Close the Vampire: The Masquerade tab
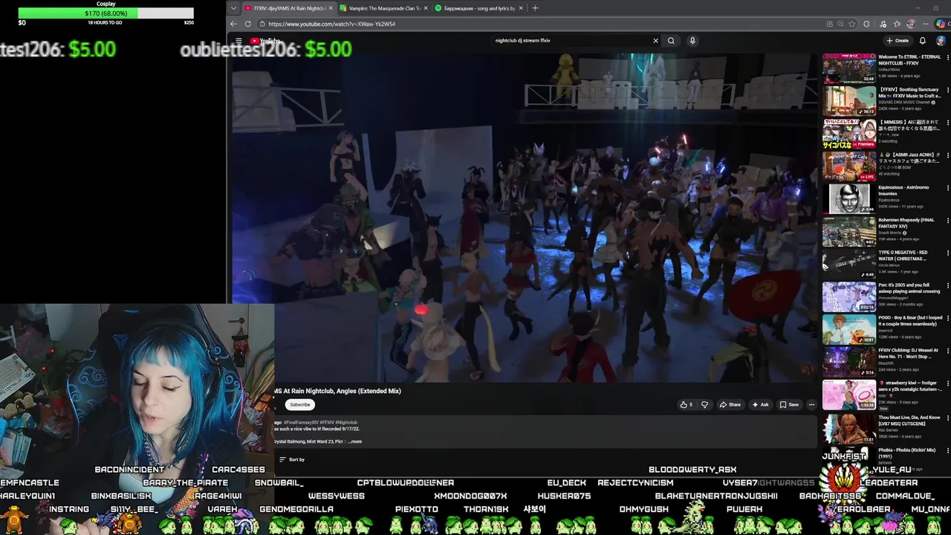 [426, 8]
